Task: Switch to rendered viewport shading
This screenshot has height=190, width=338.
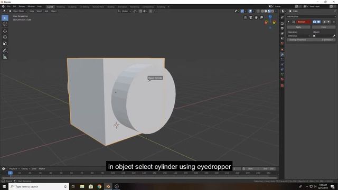Action: pos(273,11)
